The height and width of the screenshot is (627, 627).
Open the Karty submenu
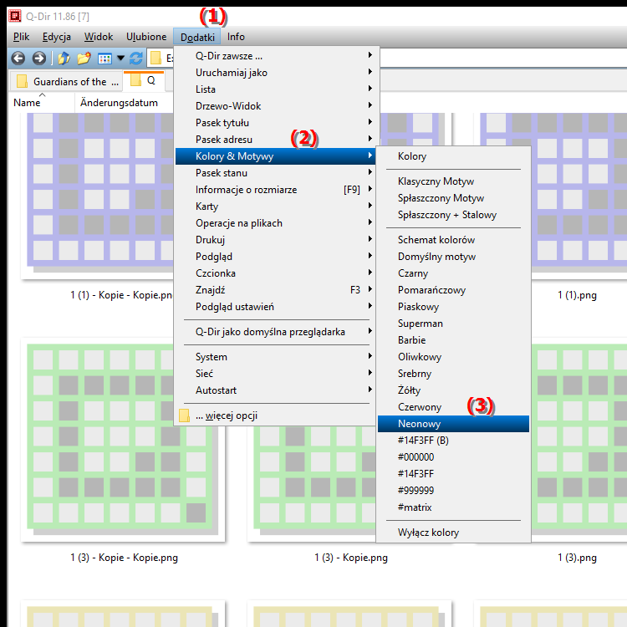coord(275,206)
